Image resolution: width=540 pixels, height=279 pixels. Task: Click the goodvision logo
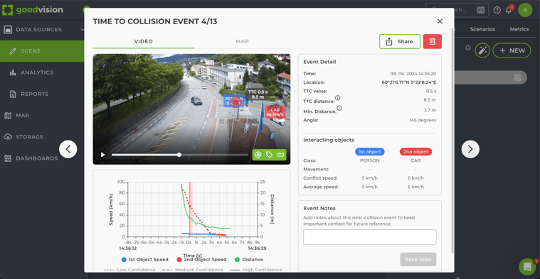click(33, 10)
